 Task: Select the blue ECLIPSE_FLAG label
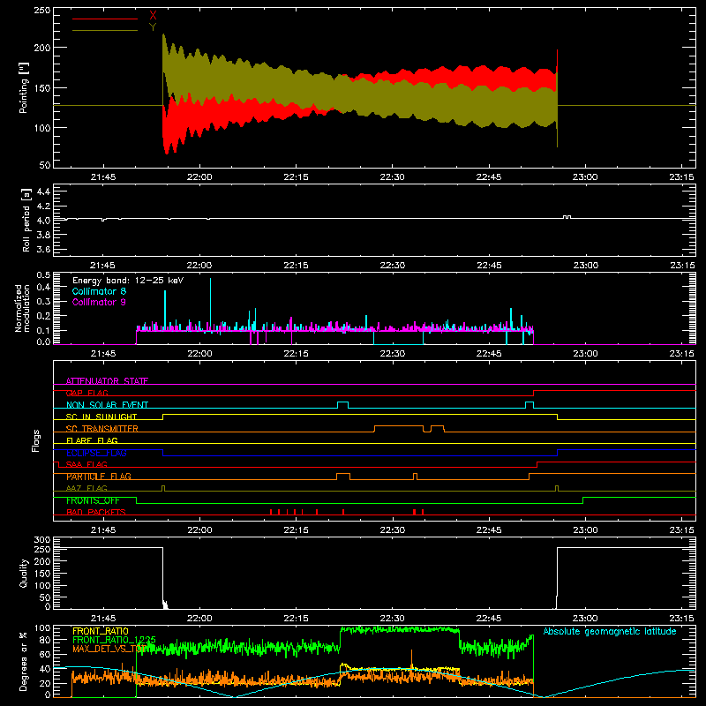click(x=96, y=453)
